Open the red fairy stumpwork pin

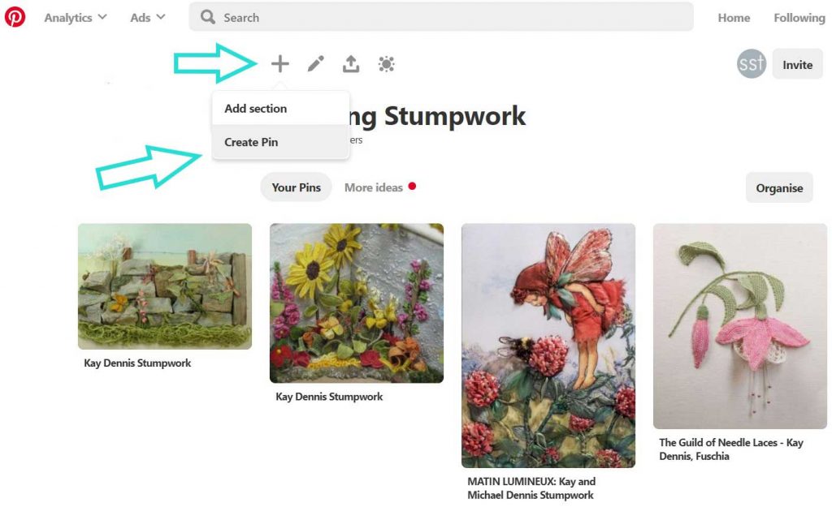tap(548, 346)
